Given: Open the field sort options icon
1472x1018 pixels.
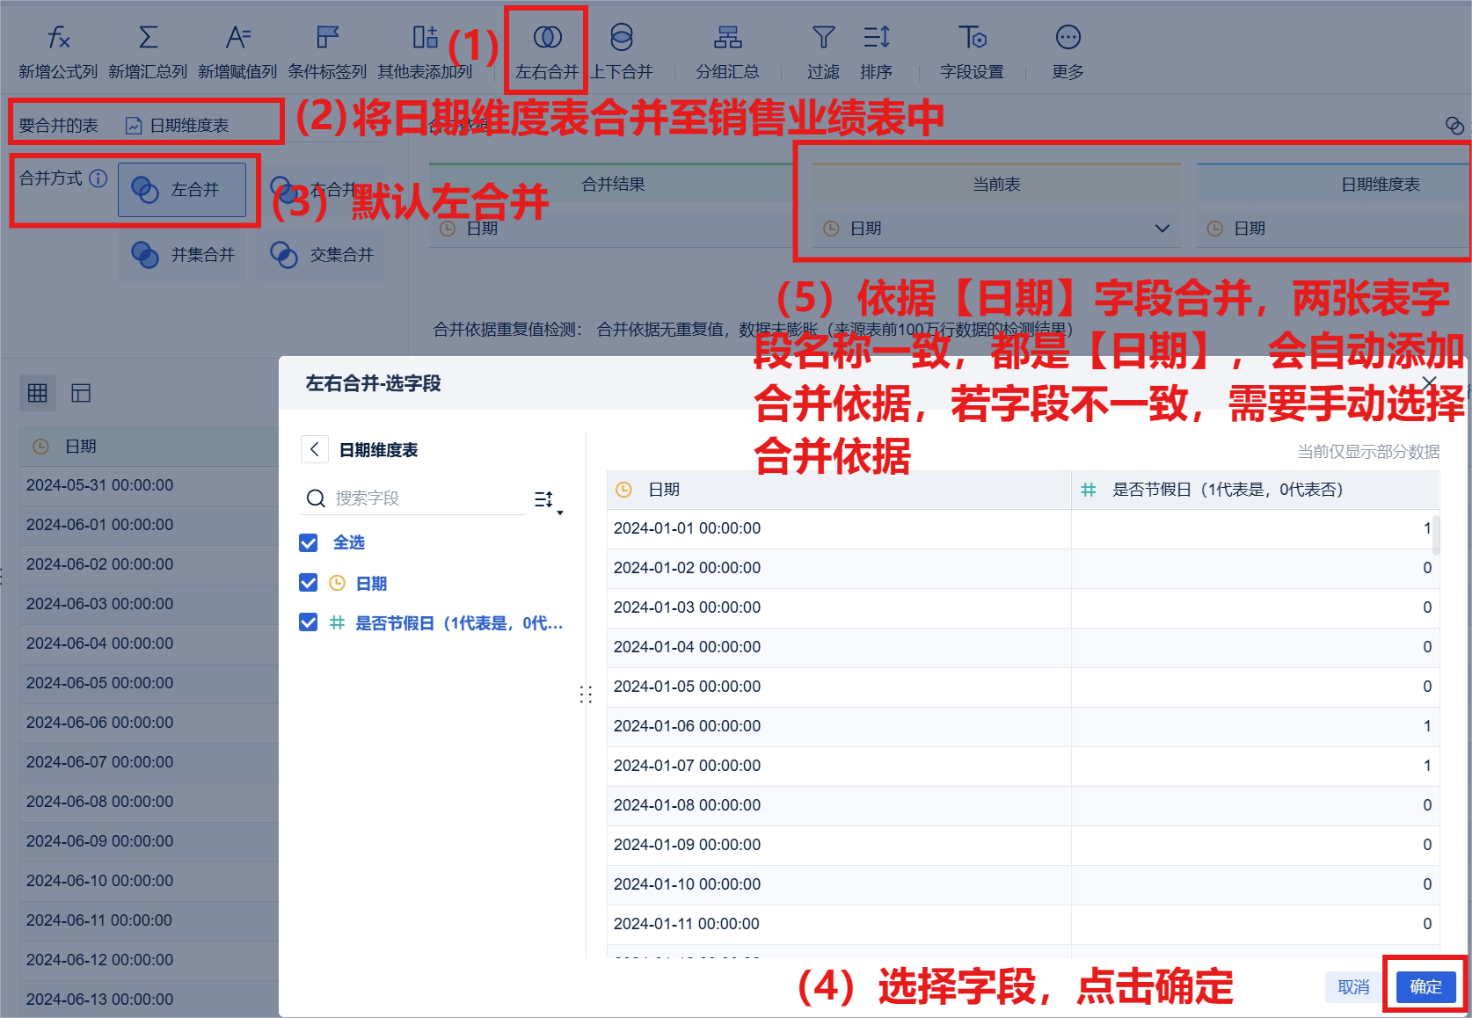Looking at the screenshot, I should coord(548,500).
